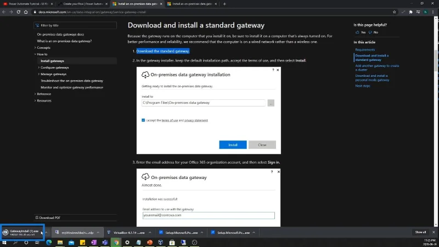Click Download PDF in the sidebar
439x247 pixels.
point(48,217)
